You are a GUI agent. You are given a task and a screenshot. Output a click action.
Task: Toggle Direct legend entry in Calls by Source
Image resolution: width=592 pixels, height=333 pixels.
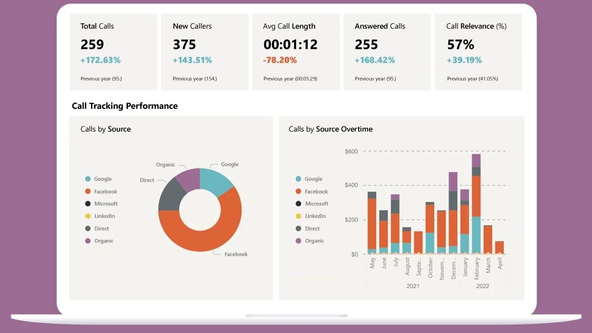(101, 229)
